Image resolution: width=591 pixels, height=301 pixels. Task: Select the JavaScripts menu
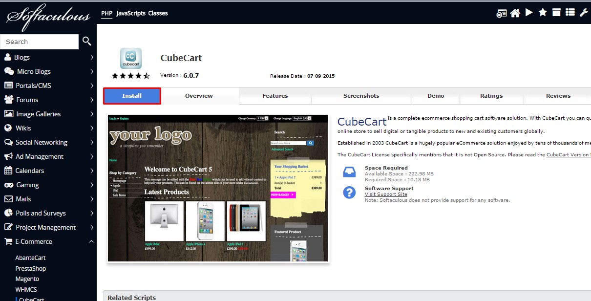click(131, 13)
